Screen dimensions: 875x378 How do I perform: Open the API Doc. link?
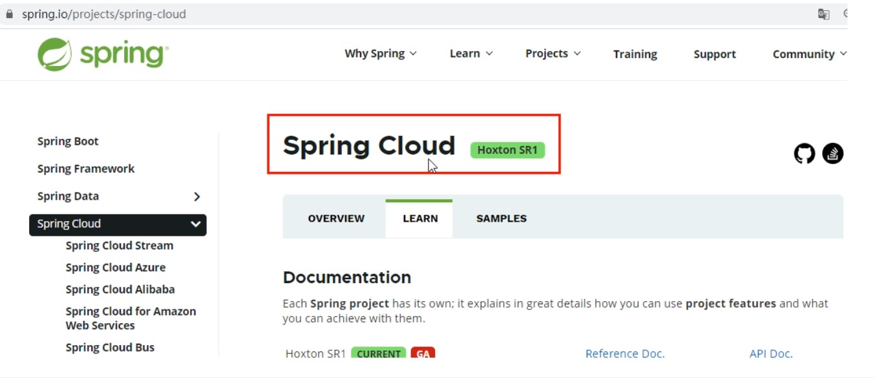click(771, 353)
